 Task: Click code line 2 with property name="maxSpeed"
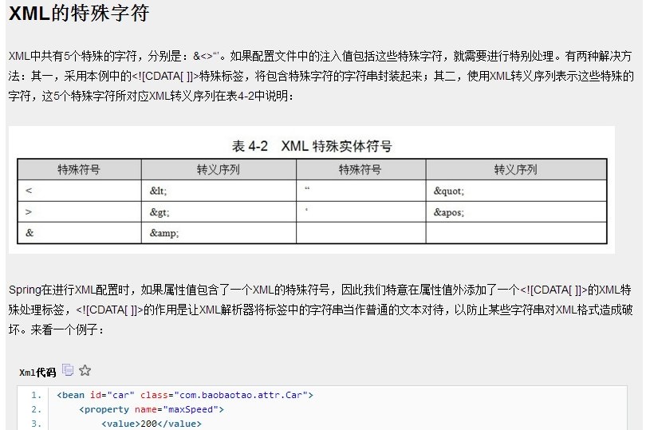[152, 409]
